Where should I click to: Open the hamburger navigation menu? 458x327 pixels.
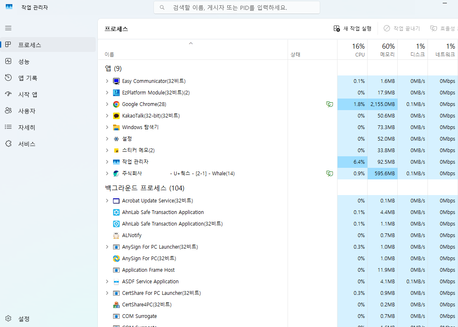click(x=8, y=28)
